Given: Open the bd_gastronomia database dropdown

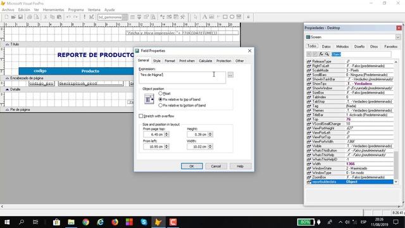Looking at the screenshot, I should [x=125, y=17].
